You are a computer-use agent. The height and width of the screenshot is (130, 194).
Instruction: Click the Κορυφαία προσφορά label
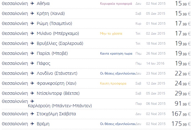tap(116, 4)
